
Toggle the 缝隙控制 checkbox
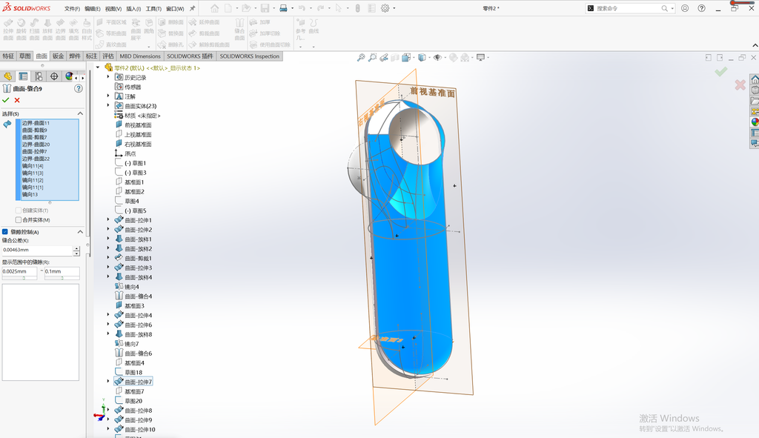point(5,232)
